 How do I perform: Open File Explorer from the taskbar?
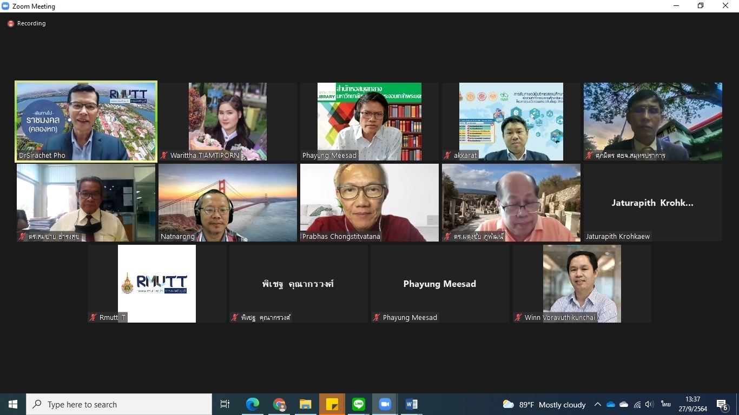point(306,404)
